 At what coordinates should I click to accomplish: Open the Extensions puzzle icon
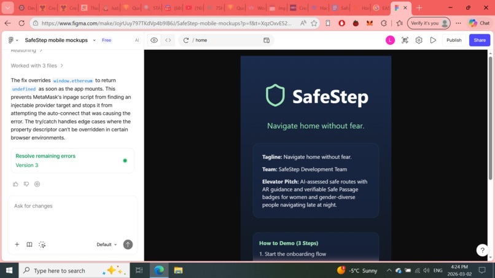pos(384,23)
